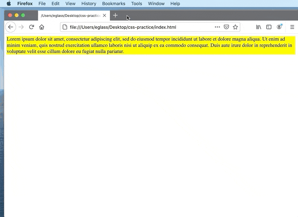Open the Firefox application menu
Viewport: 298px width, 217px height.
pyautogui.click(x=25, y=4)
